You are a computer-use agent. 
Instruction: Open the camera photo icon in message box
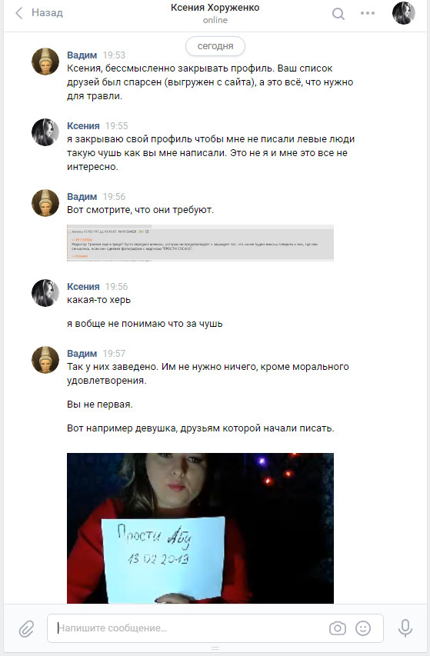click(337, 628)
